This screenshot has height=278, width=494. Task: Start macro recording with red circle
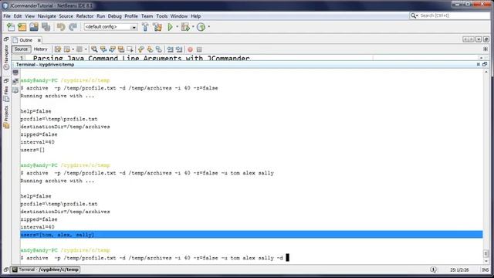point(190,49)
